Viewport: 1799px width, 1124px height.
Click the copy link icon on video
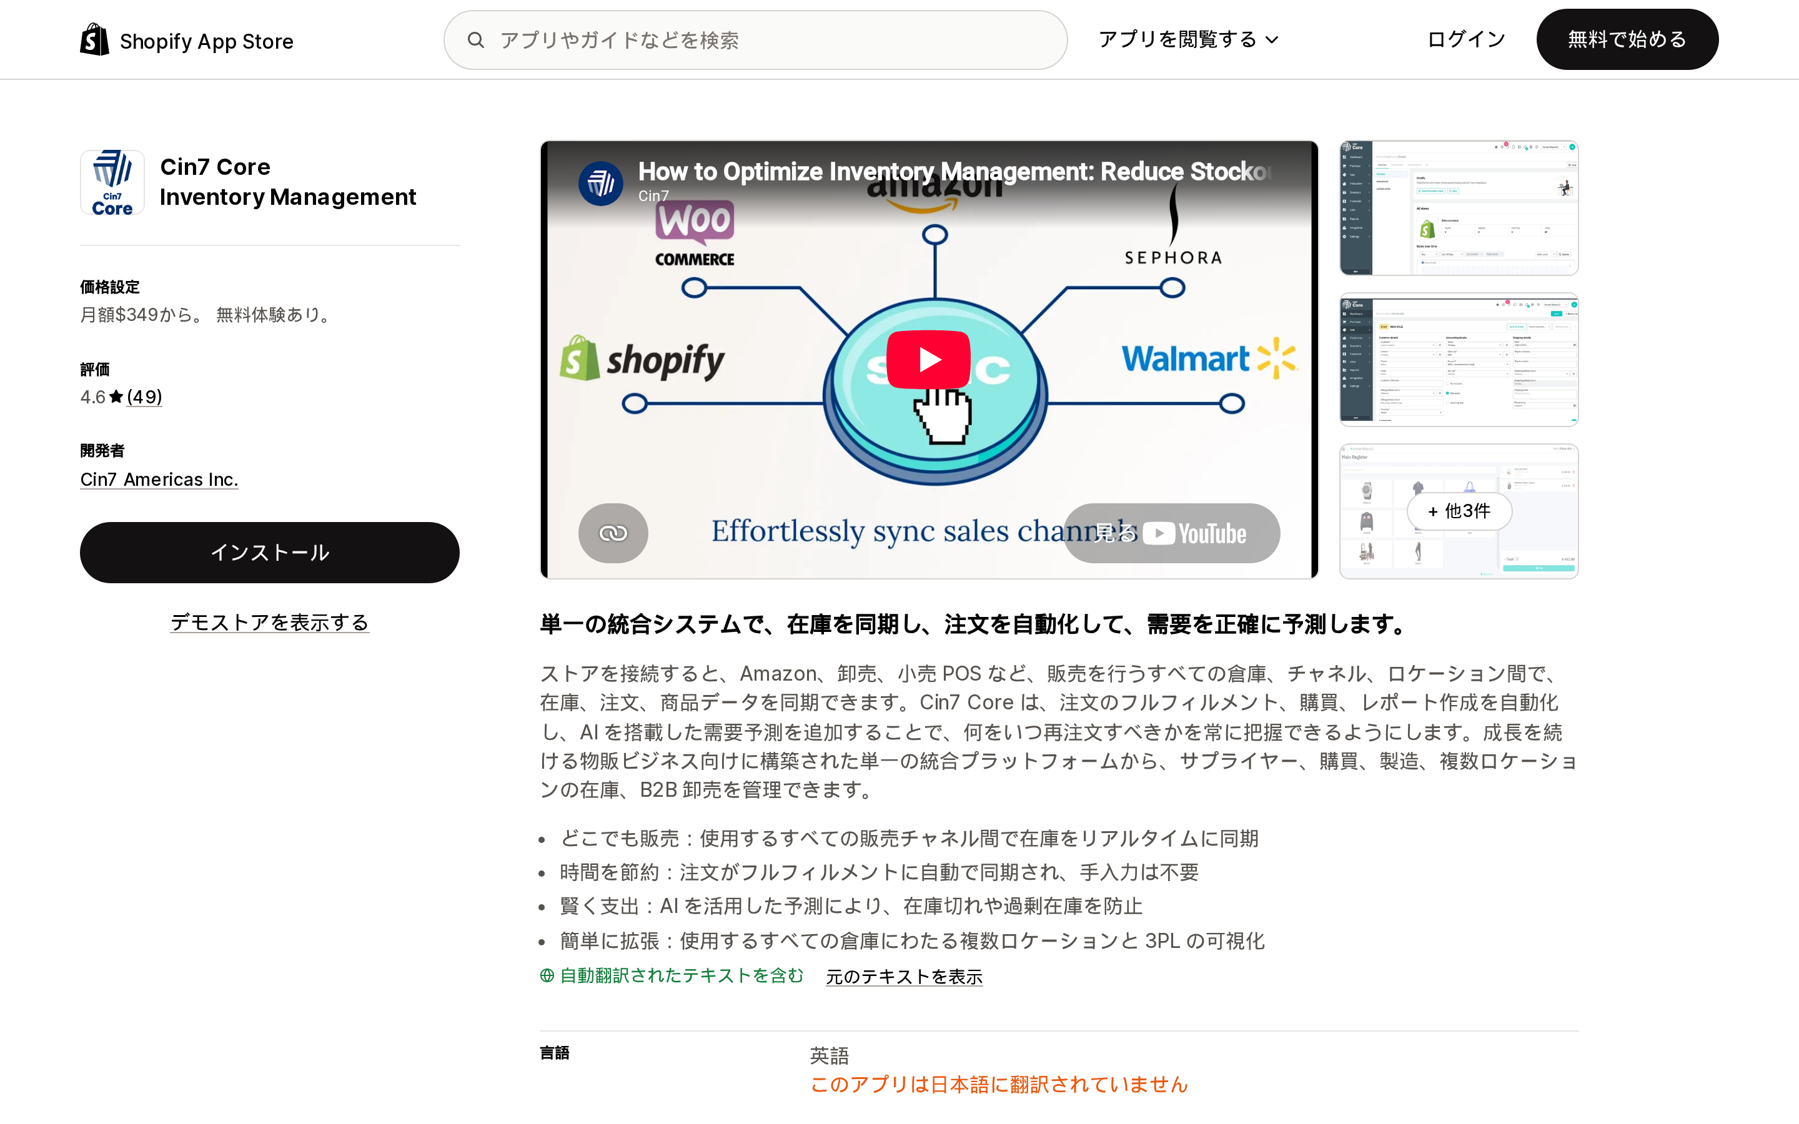coord(613,533)
